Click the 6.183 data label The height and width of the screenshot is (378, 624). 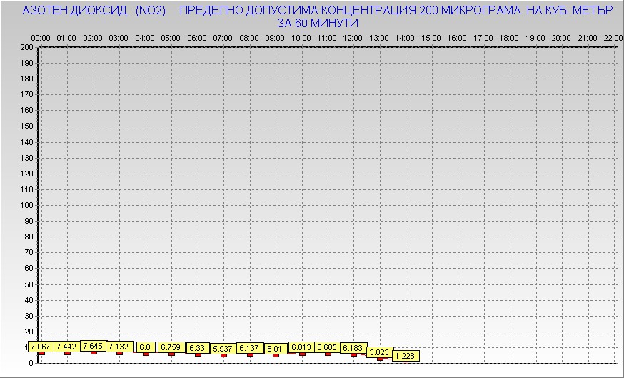pos(354,348)
